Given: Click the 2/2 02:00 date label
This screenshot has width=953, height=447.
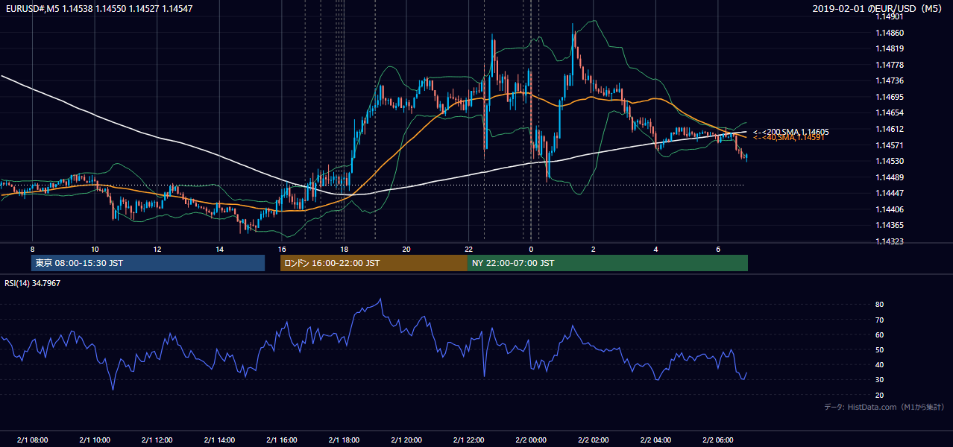Looking at the screenshot, I should [x=594, y=440].
